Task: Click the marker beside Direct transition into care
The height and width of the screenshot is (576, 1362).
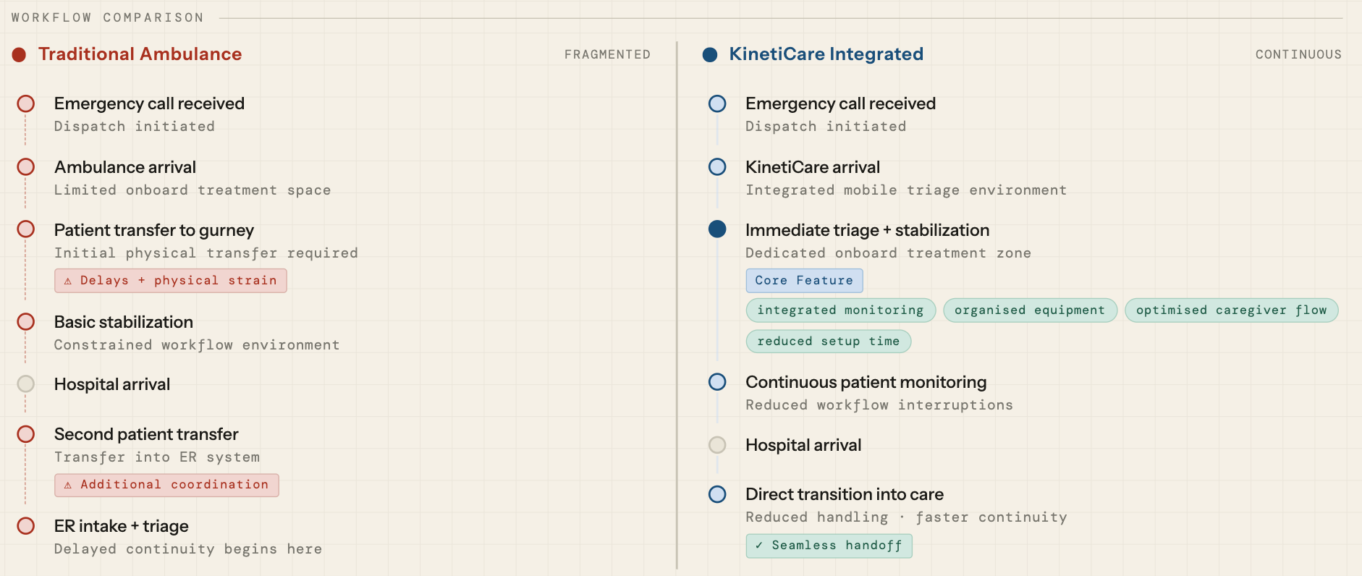Action: (x=717, y=494)
